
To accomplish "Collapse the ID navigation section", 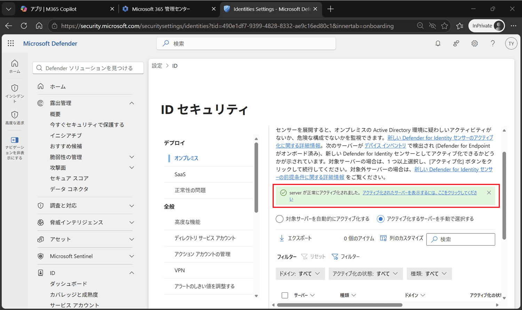I will (x=132, y=273).
